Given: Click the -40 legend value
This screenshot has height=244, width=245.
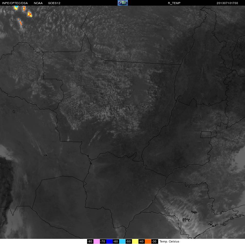Looking at the screenshot, I should click(x=142, y=241).
